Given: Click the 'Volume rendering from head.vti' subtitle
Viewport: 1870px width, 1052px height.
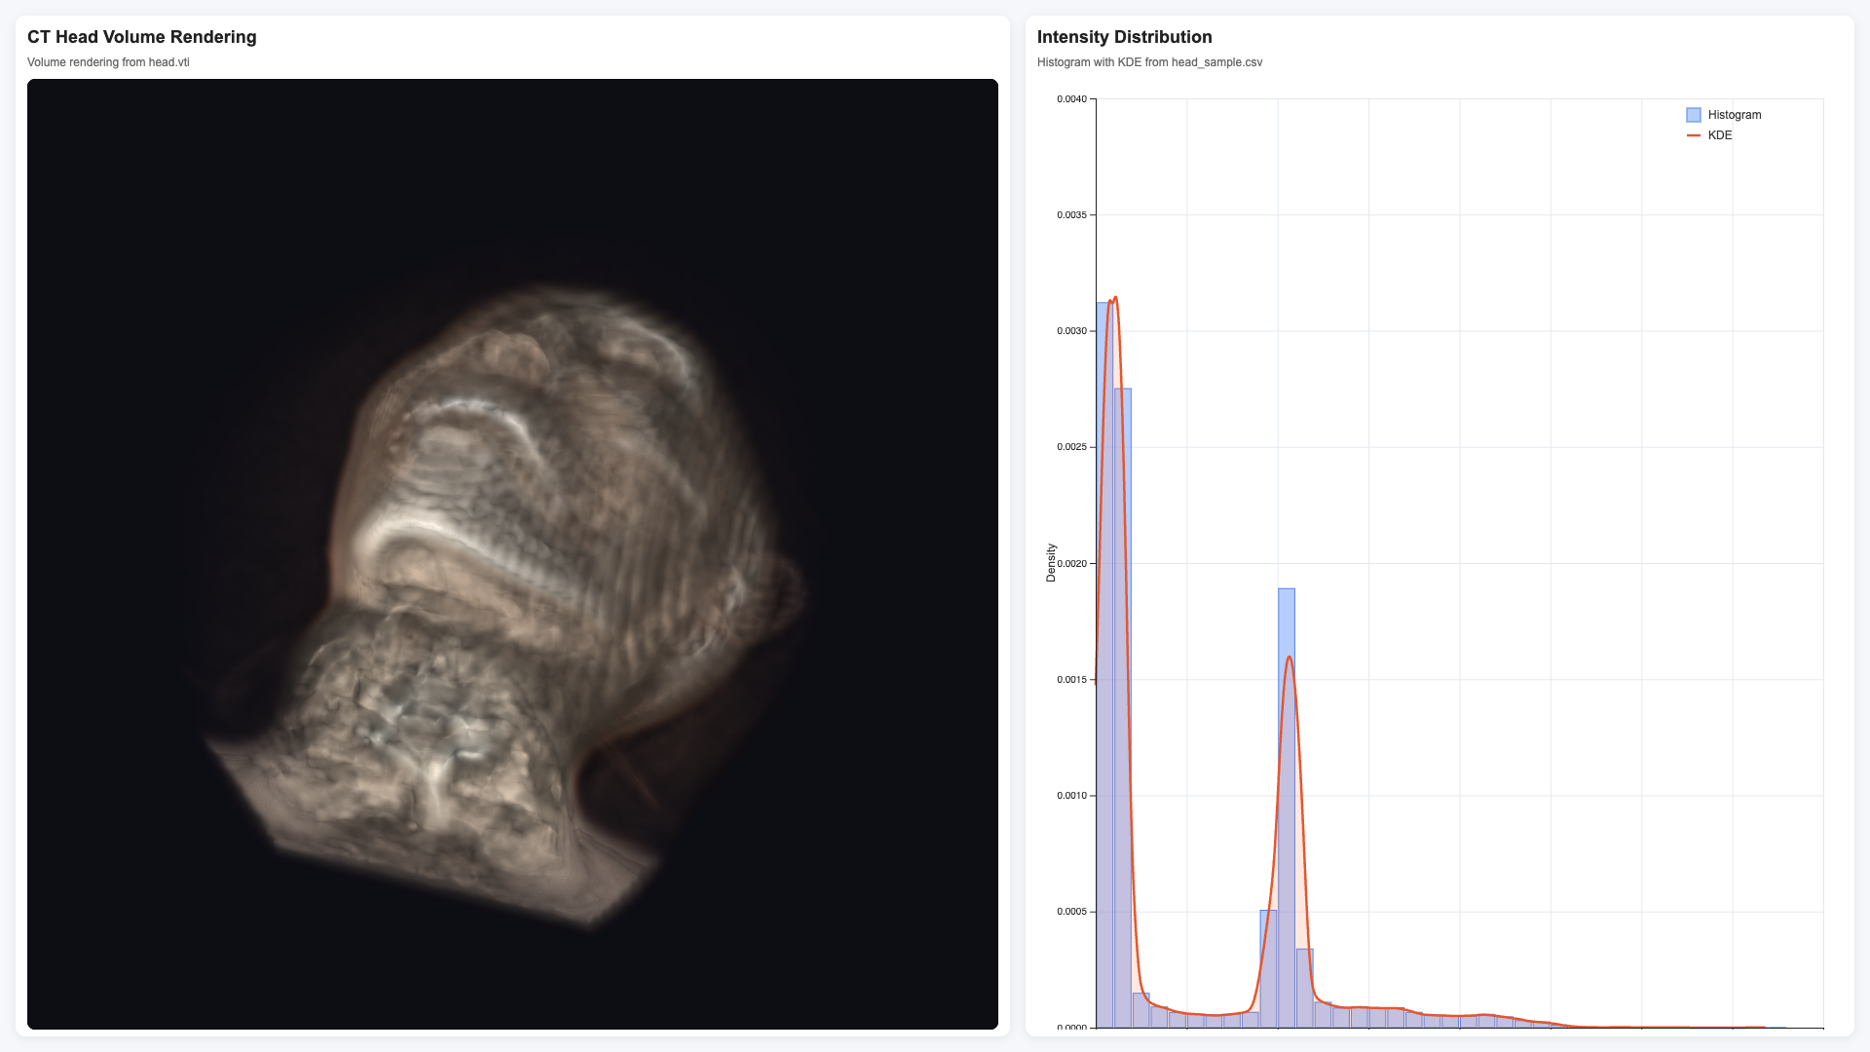Looking at the screenshot, I should 108,62.
